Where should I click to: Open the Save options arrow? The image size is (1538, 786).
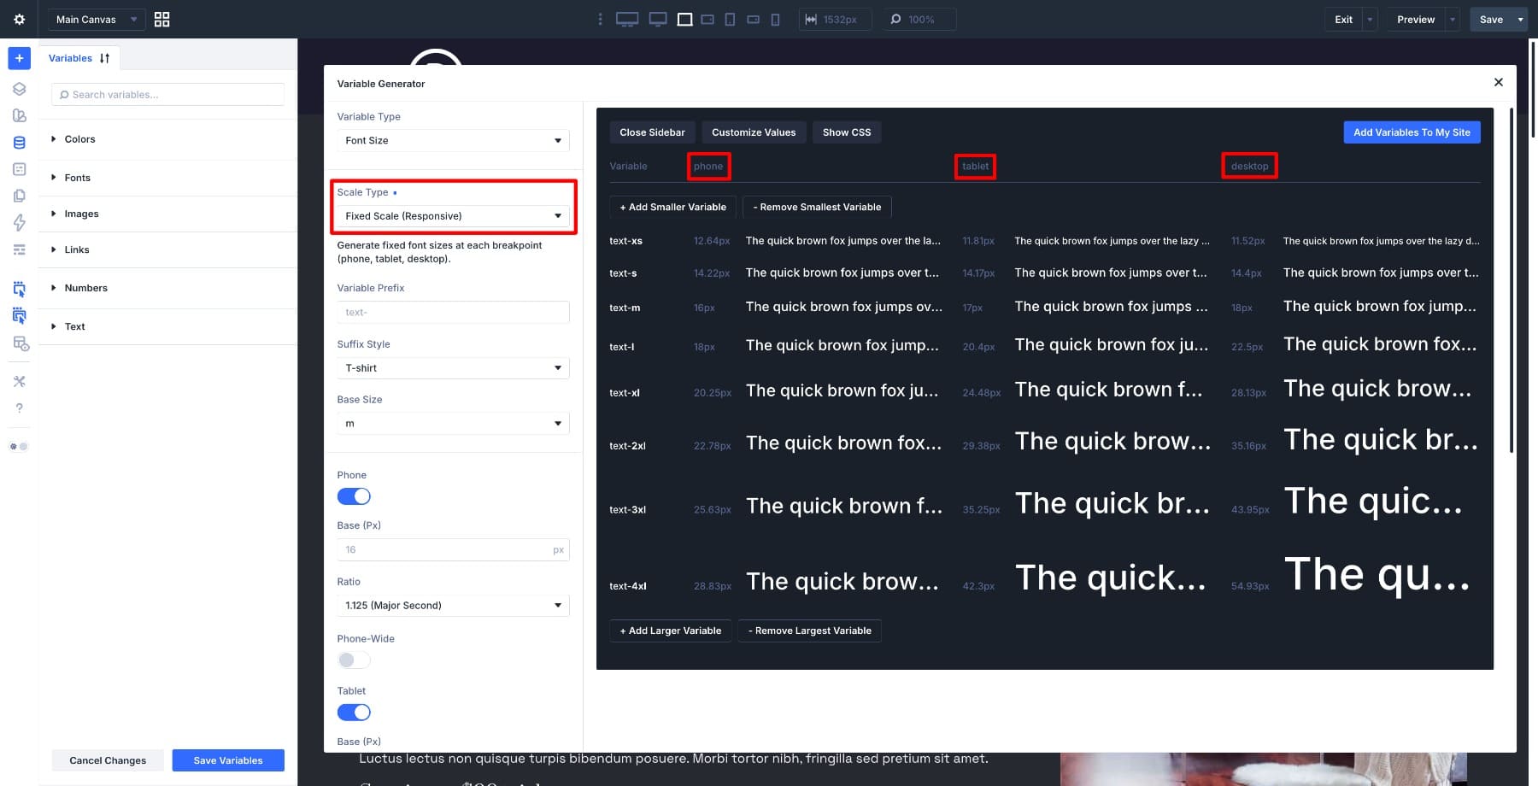click(1520, 19)
